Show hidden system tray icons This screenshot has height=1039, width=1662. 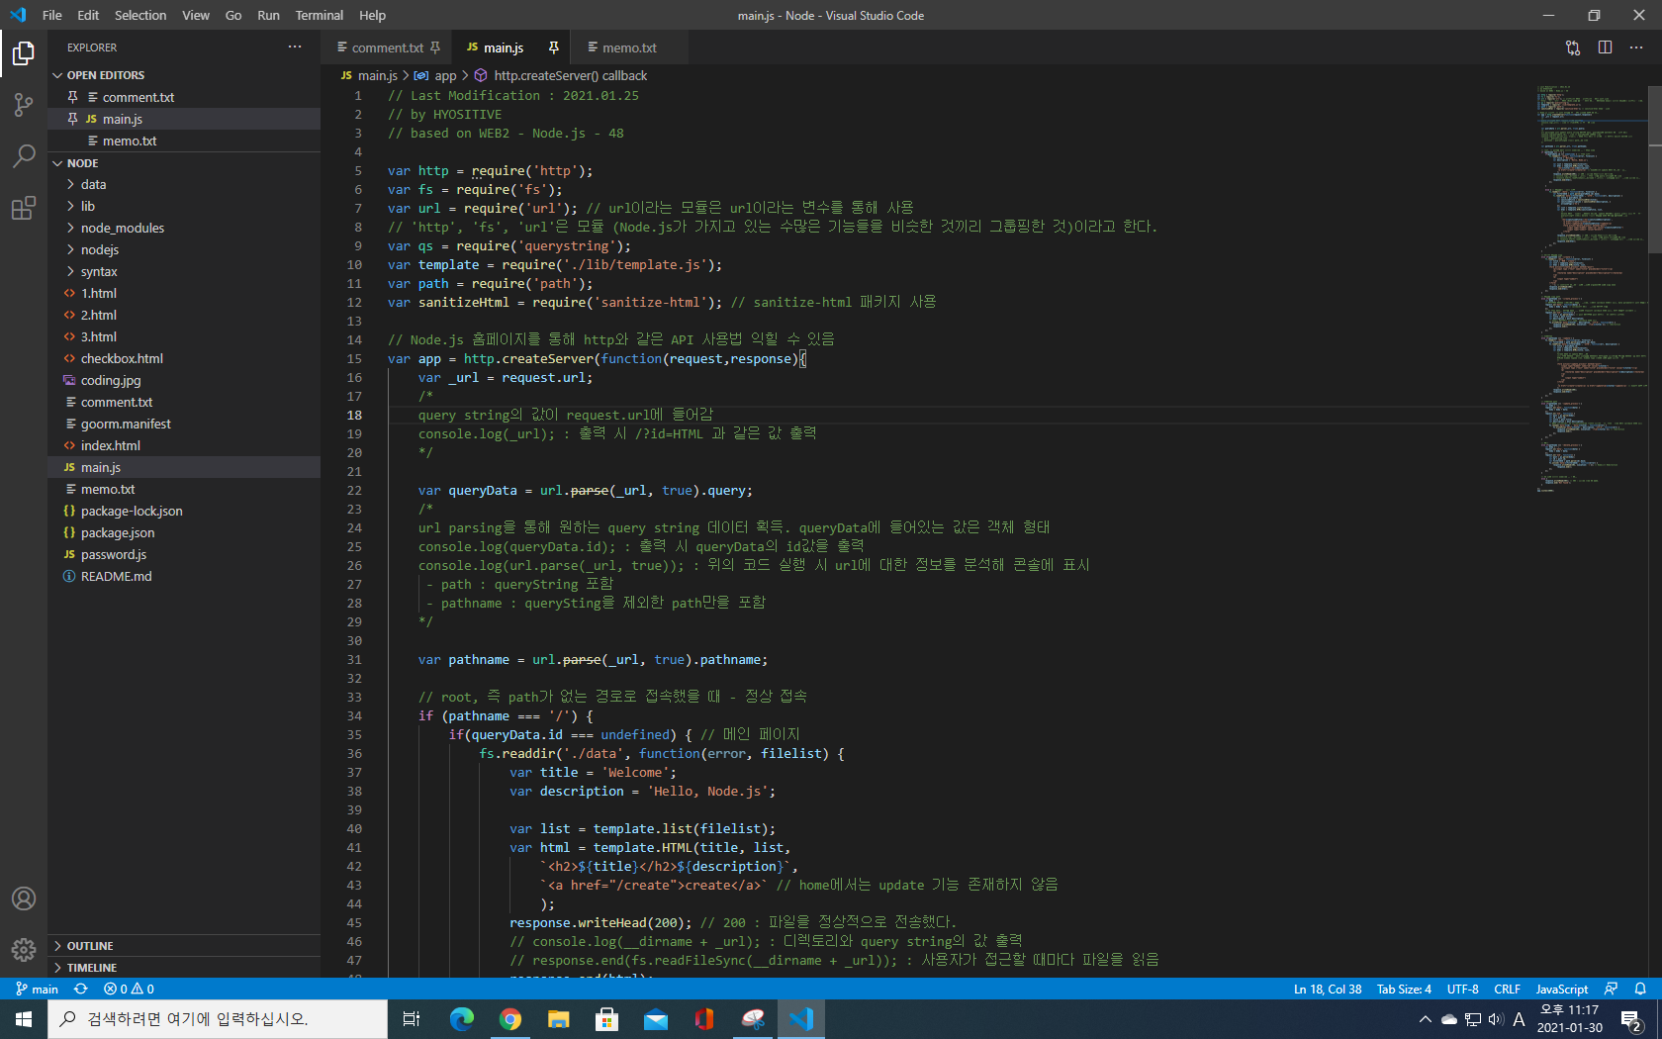[x=1425, y=1019]
